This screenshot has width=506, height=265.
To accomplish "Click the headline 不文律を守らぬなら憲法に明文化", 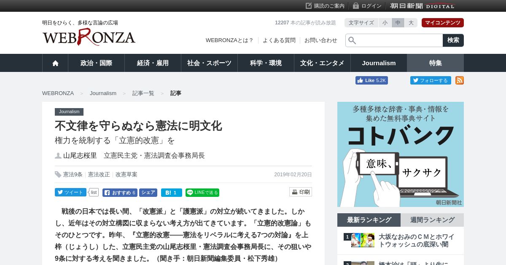I will point(138,126).
